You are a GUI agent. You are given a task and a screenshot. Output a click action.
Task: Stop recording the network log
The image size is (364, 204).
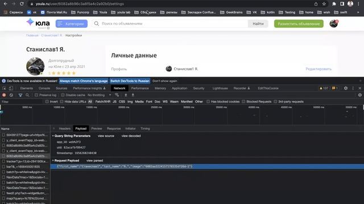(x=4, y=95)
